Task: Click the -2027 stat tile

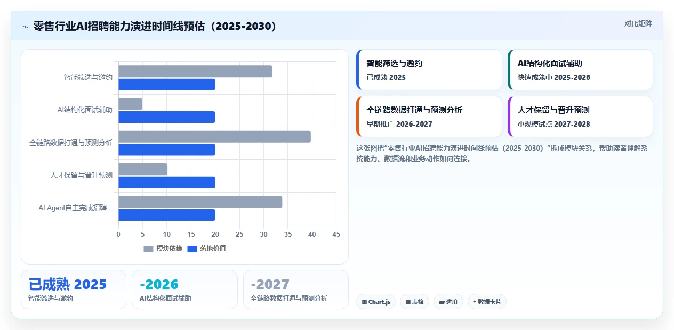Action: [x=295, y=290]
